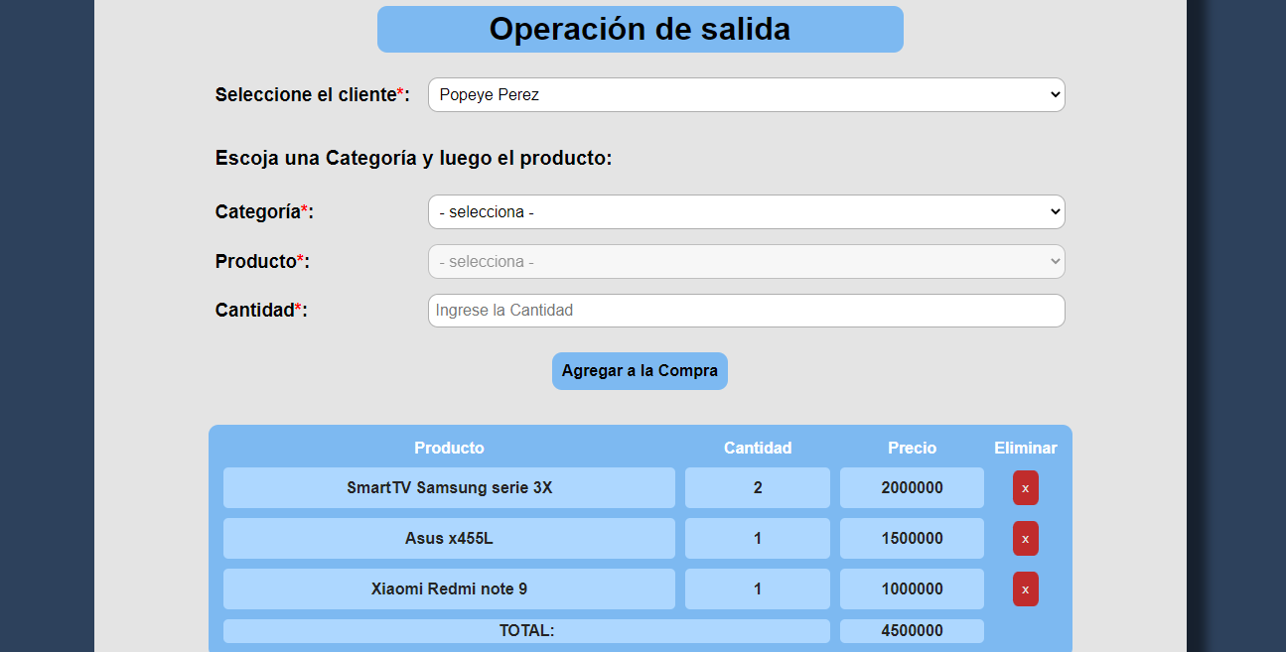Click the Producto column header

pyautogui.click(x=449, y=448)
